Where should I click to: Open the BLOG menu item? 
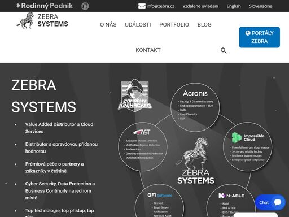click(x=204, y=25)
